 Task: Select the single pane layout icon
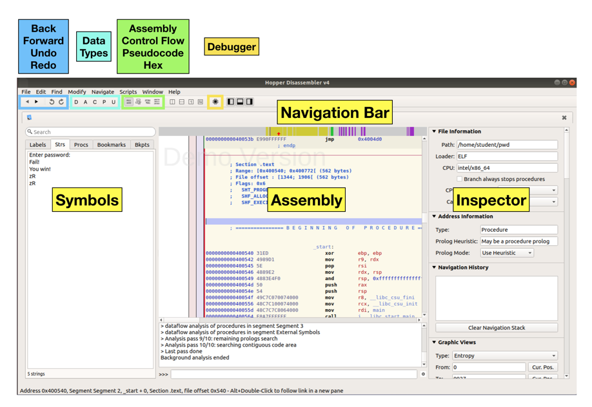coord(191,102)
